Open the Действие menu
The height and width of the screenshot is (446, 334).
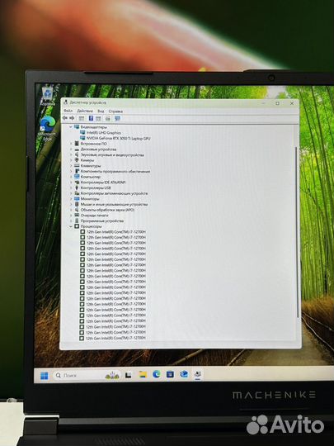(x=85, y=111)
